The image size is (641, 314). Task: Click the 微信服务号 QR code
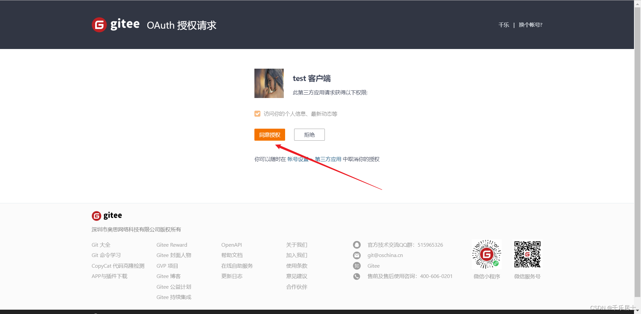(527, 254)
